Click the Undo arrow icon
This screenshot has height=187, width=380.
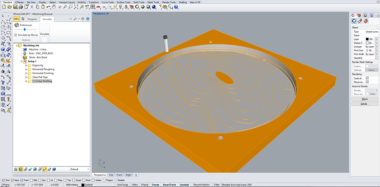pos(49,7)
